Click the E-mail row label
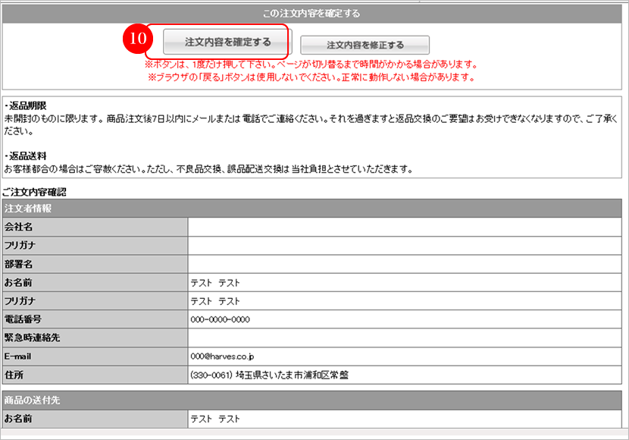This screenshot has width=629, height=440. click(18, 357)
